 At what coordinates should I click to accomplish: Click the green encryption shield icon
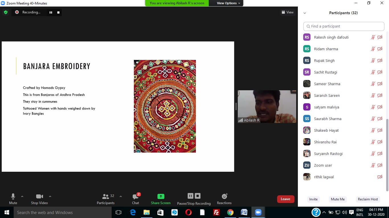[x=5, y=12]
